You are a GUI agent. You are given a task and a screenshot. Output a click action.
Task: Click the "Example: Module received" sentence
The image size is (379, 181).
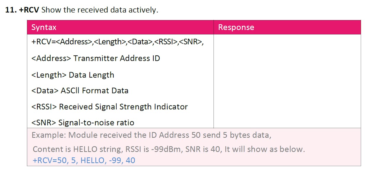point(151,135)
